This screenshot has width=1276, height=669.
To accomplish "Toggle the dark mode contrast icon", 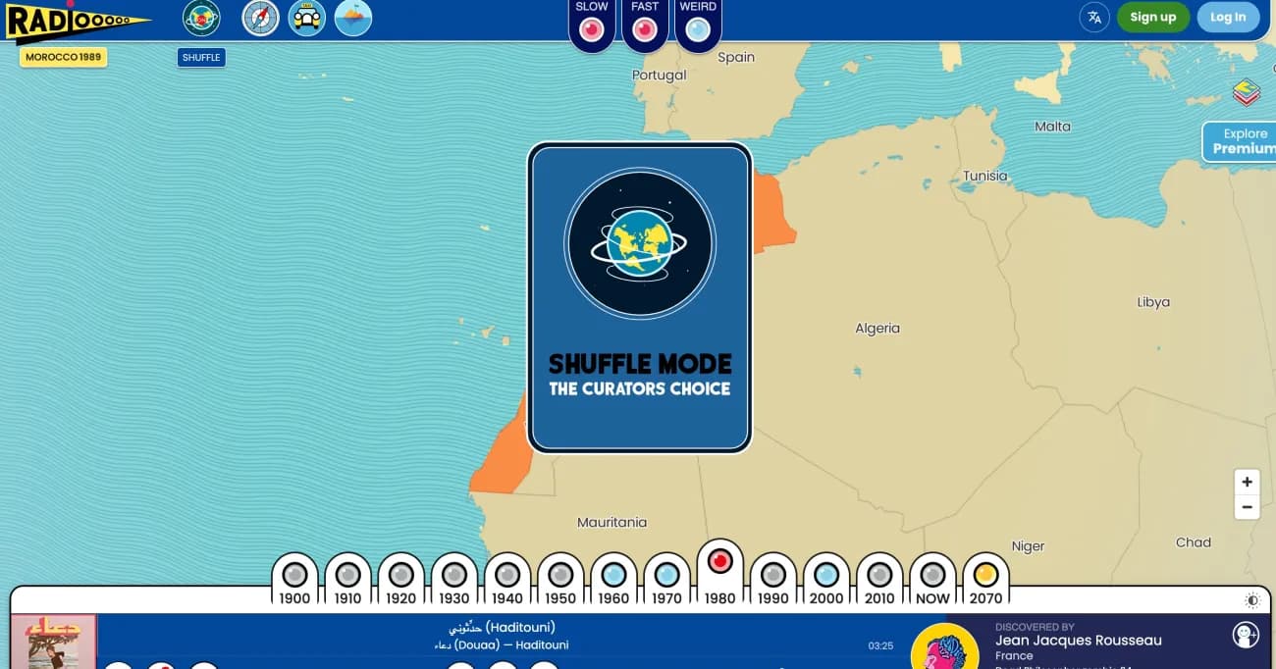I will point(1252,600).
